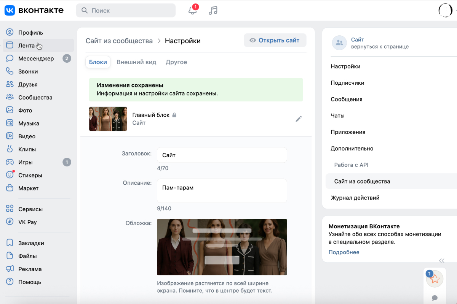Select Работа с API submenu item
The width and height of the screenshot is (457, 304).
(x=351, y=165)
